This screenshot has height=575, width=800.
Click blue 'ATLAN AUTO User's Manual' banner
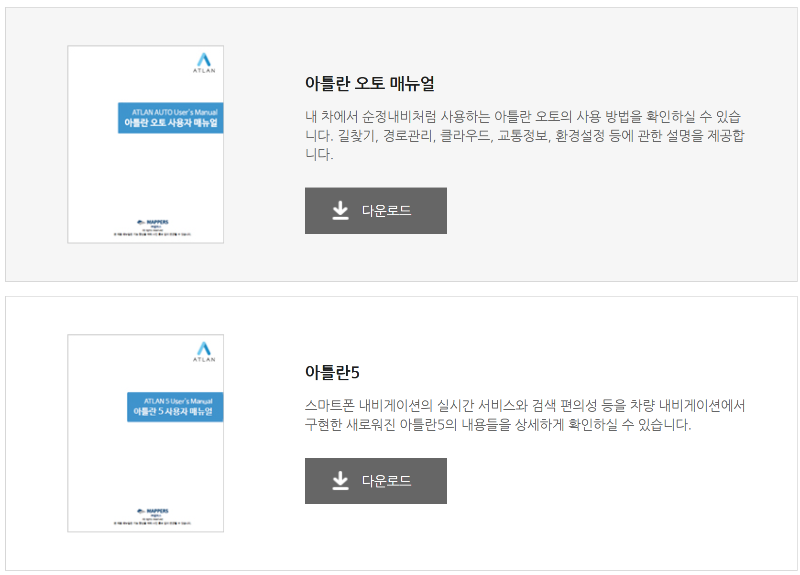point(171,118)
